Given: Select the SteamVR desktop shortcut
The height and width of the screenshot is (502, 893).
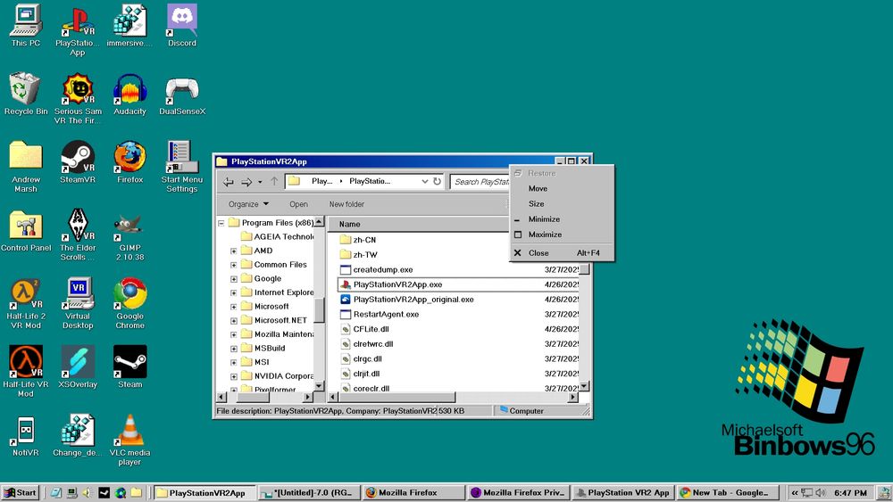Looking at the screenshot, I should click(x=78, y=162).
